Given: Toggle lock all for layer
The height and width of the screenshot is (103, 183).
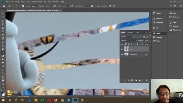Looking at the screenshot, I should 138,44.
